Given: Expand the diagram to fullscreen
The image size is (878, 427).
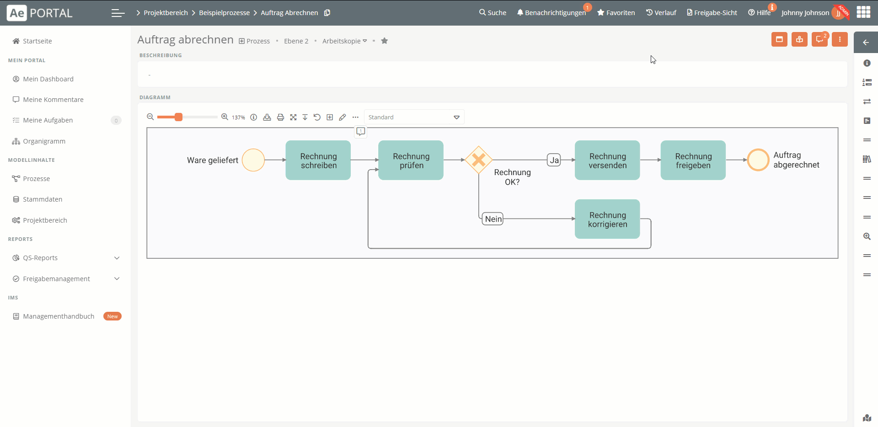Looking at the screenshot, I should pyautogui.click(x=293, y=117).
